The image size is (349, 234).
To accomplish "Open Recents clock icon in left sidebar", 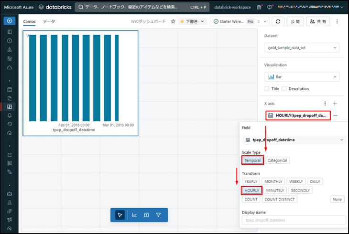I will [10, 41].
